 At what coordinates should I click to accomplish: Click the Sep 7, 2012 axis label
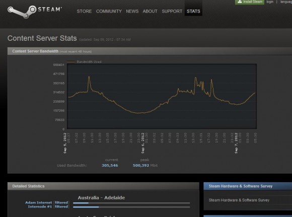[236, 143]
